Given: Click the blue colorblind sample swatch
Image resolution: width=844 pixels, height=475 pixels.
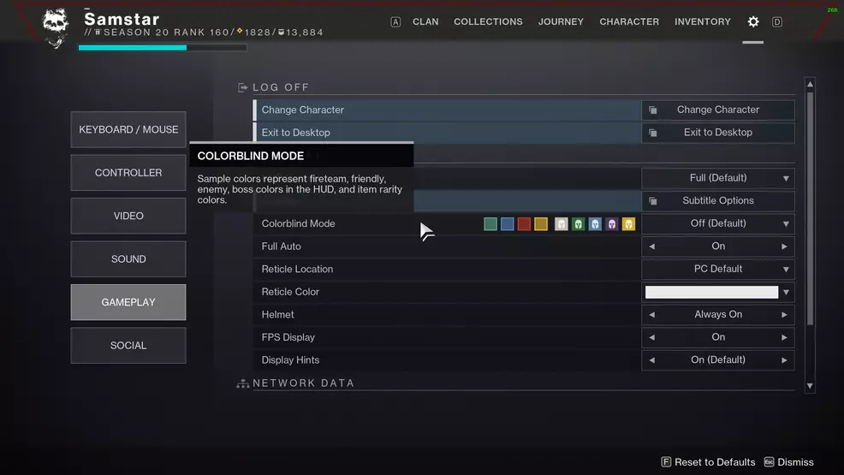Looking at the screenshot, I should point(507,223).
